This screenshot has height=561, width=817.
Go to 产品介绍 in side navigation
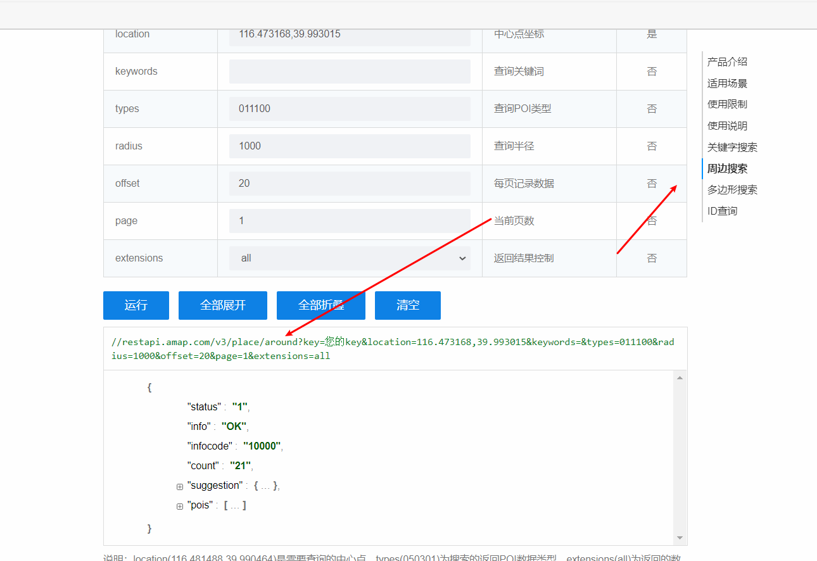tap(727, 62)
